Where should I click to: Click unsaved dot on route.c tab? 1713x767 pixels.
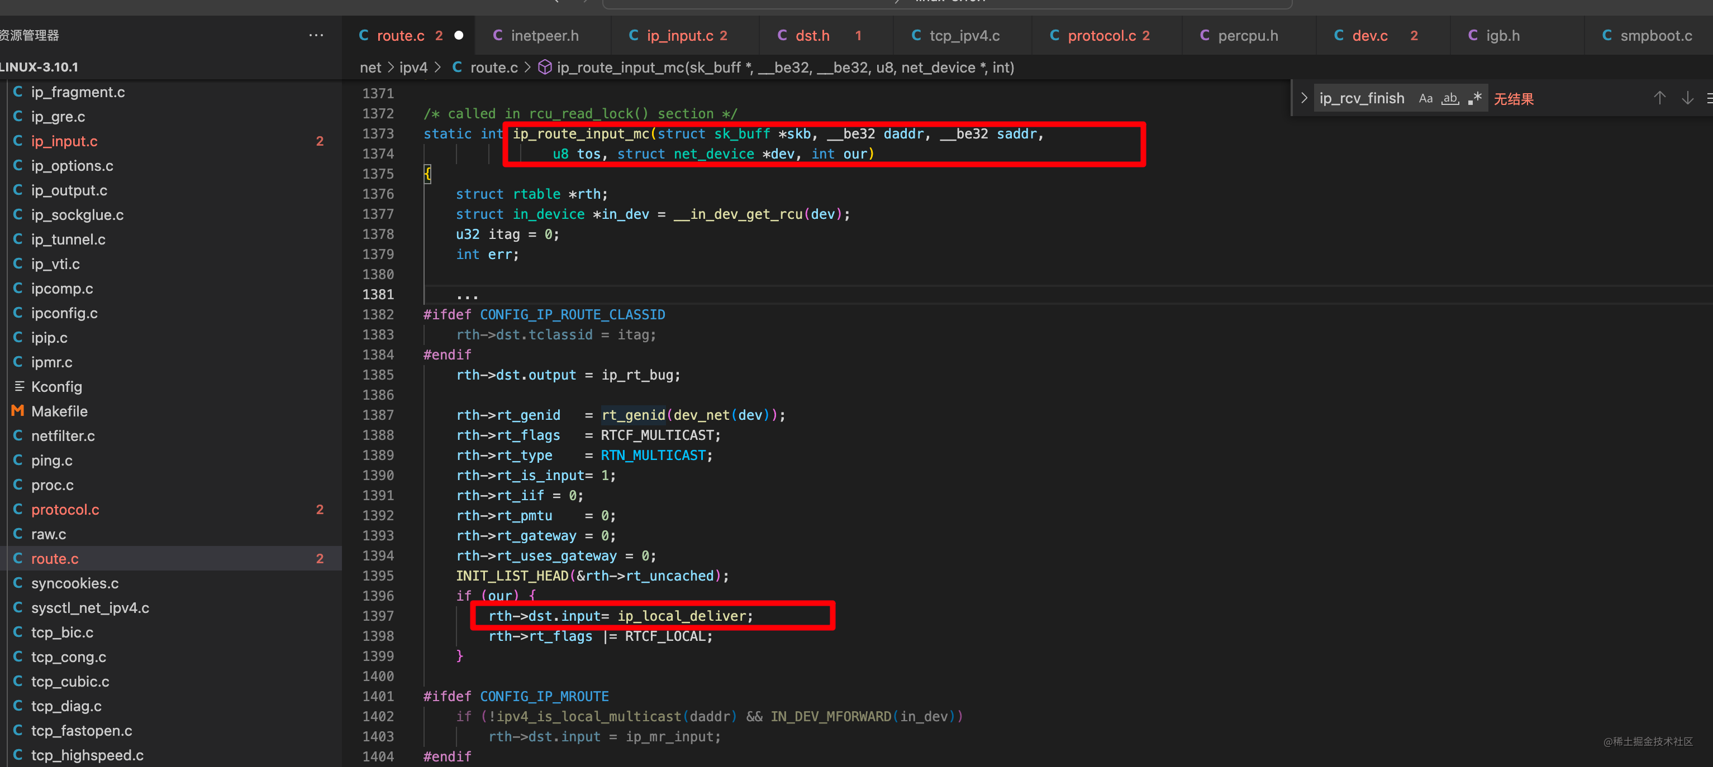[459, 36]
